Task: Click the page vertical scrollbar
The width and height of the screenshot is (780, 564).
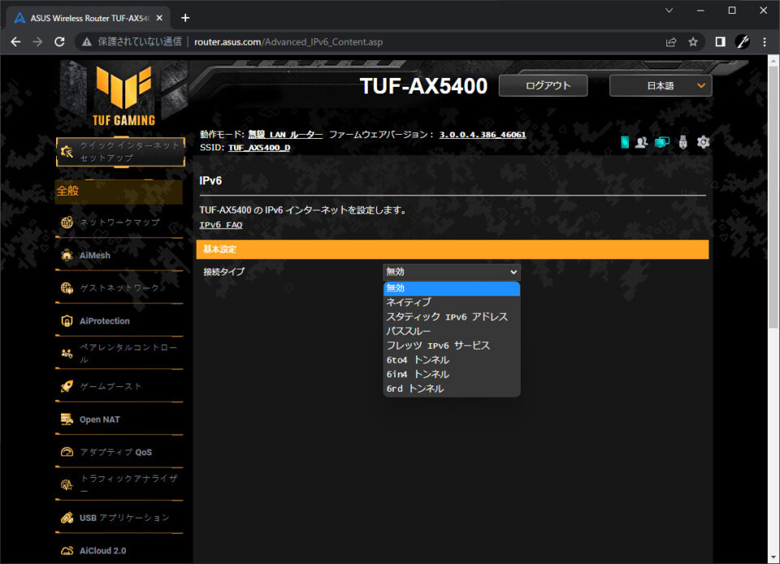Action: (773, 309)
